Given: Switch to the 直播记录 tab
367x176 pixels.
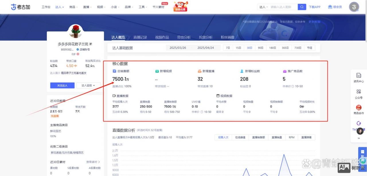Looking at the screenshot, I should click(x=140, y=37).
